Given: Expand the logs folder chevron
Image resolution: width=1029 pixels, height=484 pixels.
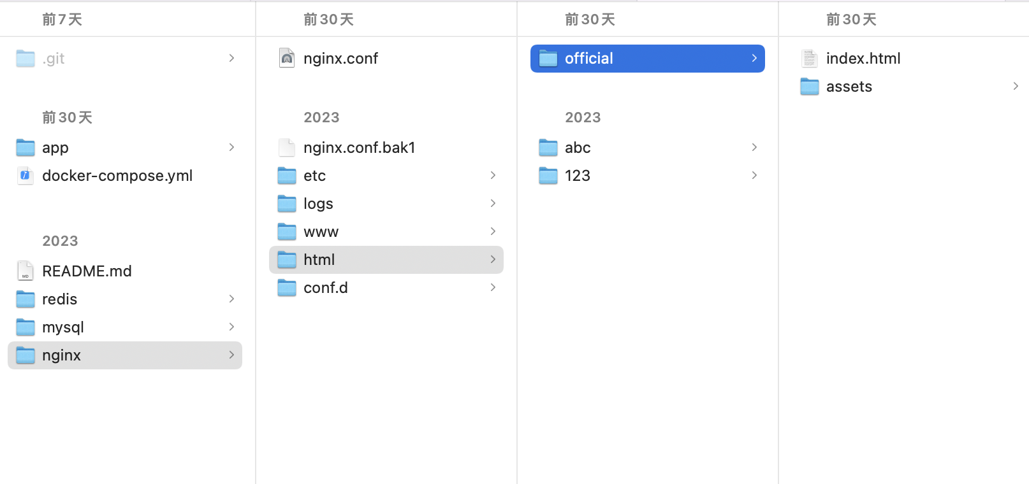Looking at the screenshot, I should click(x=493, y=204).
